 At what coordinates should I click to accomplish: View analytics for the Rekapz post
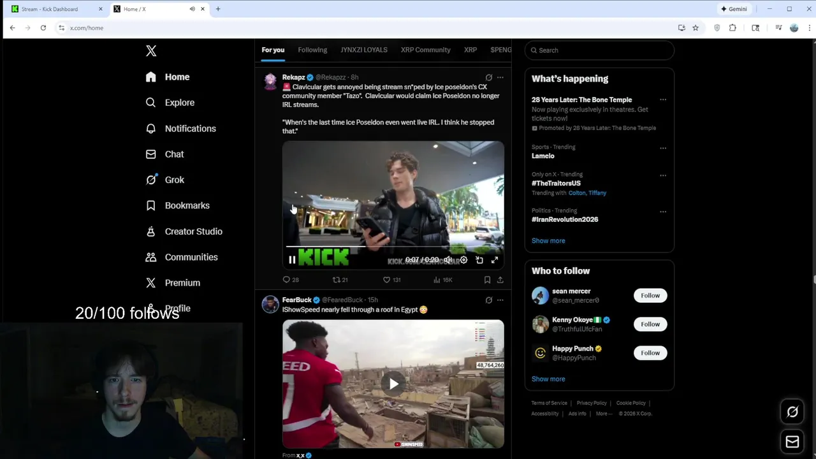coord(442,280)
